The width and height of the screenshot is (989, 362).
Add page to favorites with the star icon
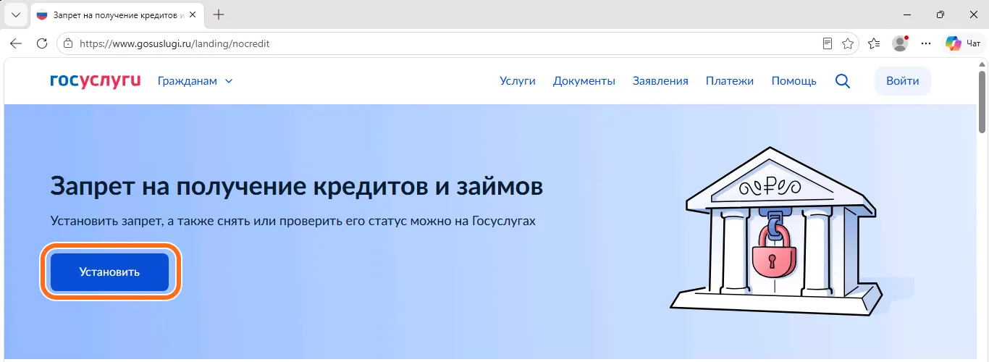tap(848, 43)
